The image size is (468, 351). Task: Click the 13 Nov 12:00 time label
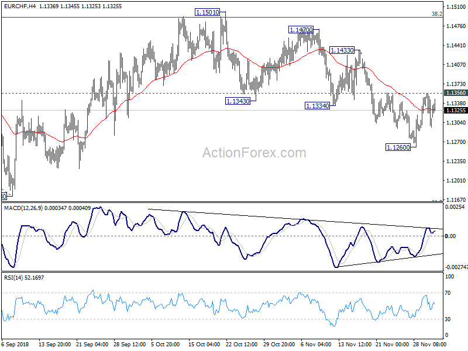[354, 344]
